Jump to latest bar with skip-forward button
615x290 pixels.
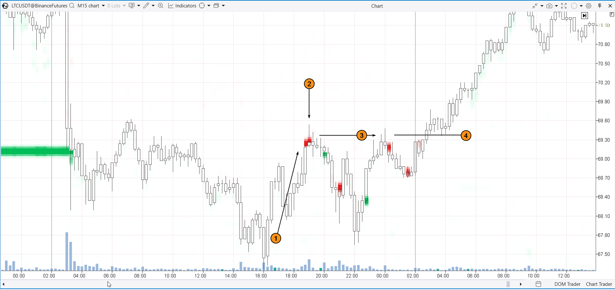click(x=584, y=15)
